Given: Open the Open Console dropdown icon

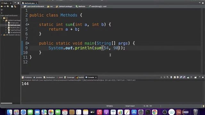Looking at the screenshot, I should click(195, 77).
